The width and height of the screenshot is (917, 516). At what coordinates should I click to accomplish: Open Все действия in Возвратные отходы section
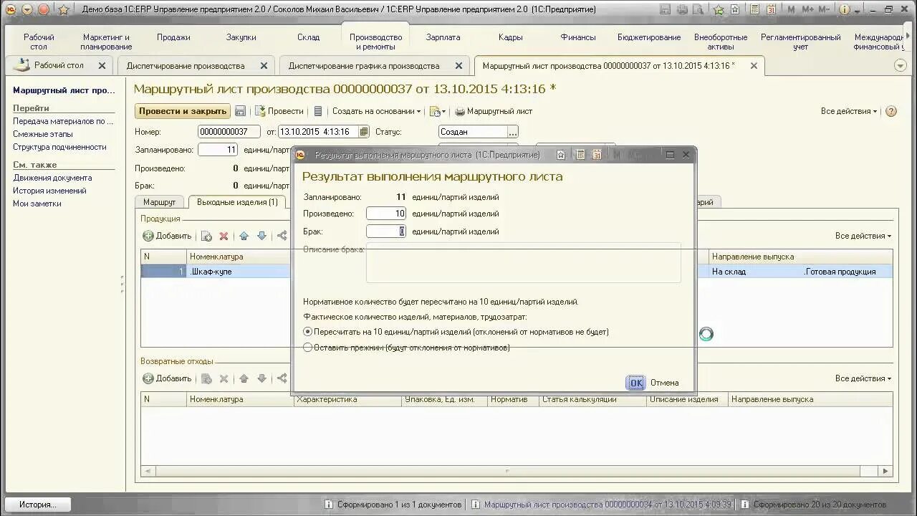[x=863, y=378]
